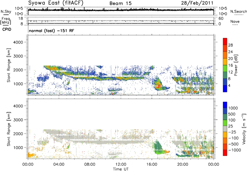Click the '16:00' time axis tick label
The height and width of the screenshot is (171, 247).
point(152,165)
